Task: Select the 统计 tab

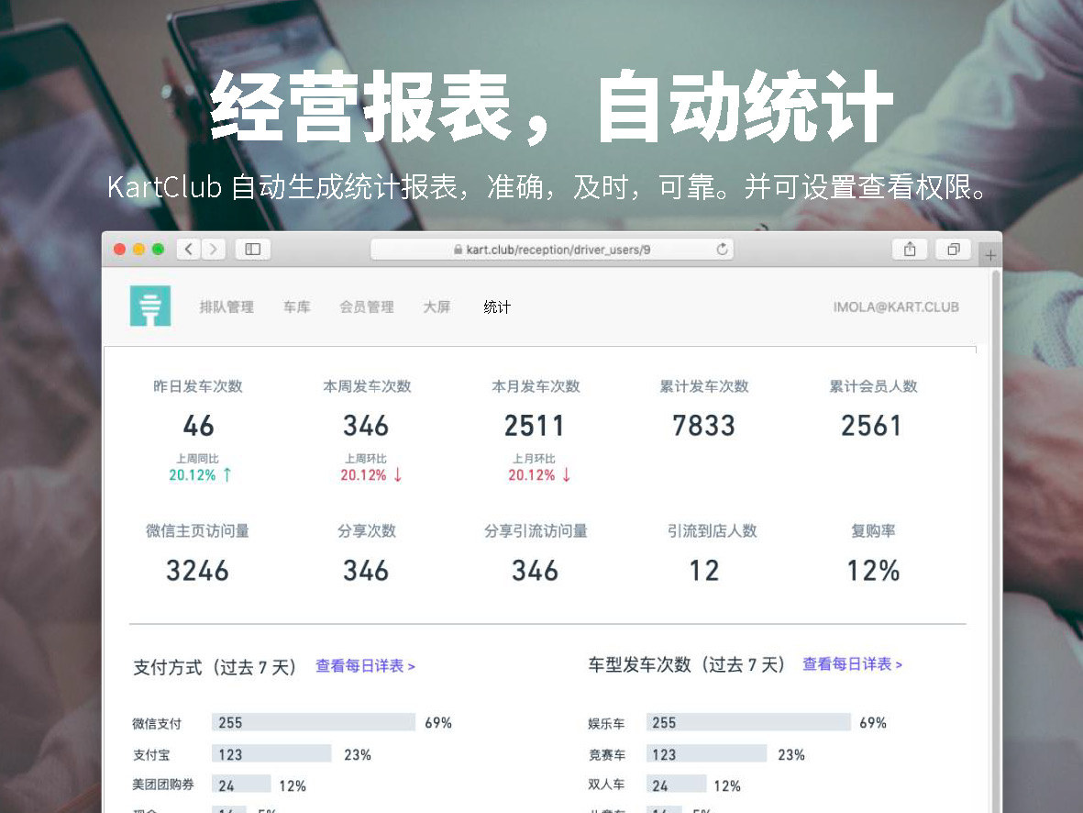Action: 497,307
